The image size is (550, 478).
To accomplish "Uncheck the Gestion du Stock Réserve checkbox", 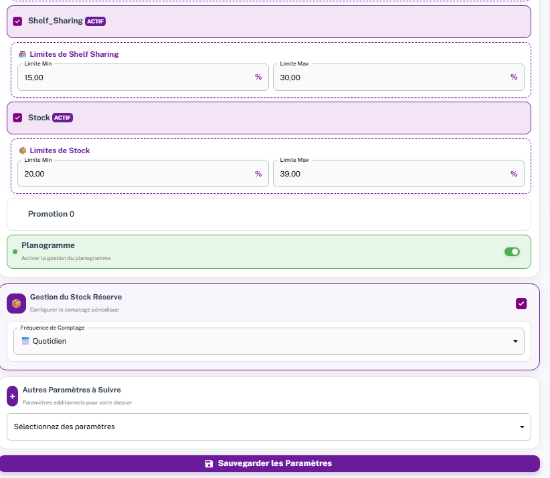I will pos(521,304).
